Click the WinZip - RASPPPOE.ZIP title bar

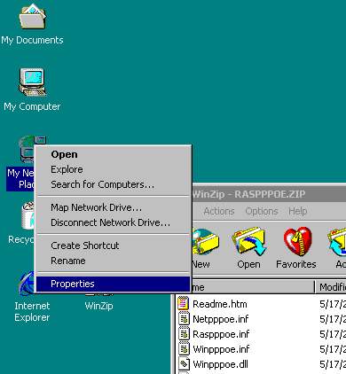coord(269,194)
